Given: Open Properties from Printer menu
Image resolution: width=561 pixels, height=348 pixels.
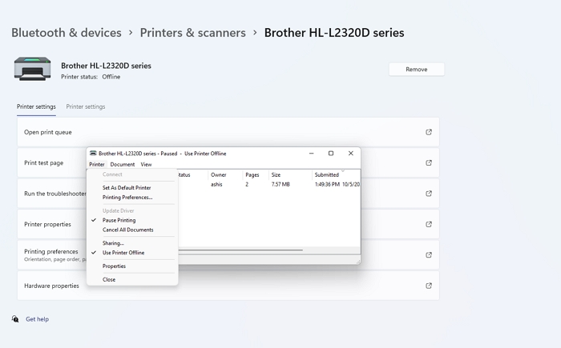Looking at the screenshot, I should (x=114, y=266).
